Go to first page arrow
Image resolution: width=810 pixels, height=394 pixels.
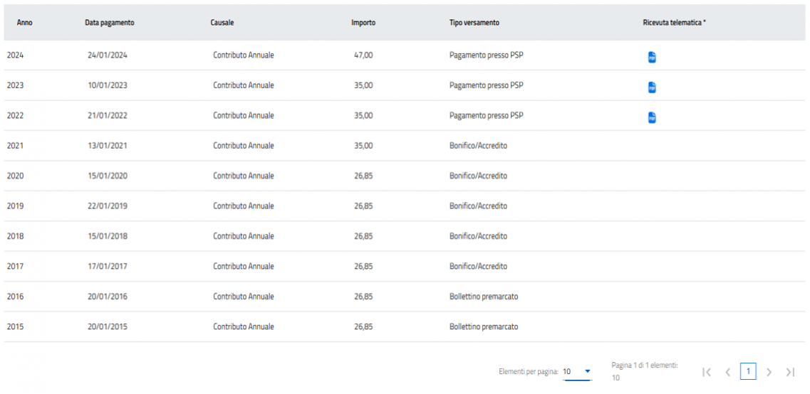pos(707,372)
